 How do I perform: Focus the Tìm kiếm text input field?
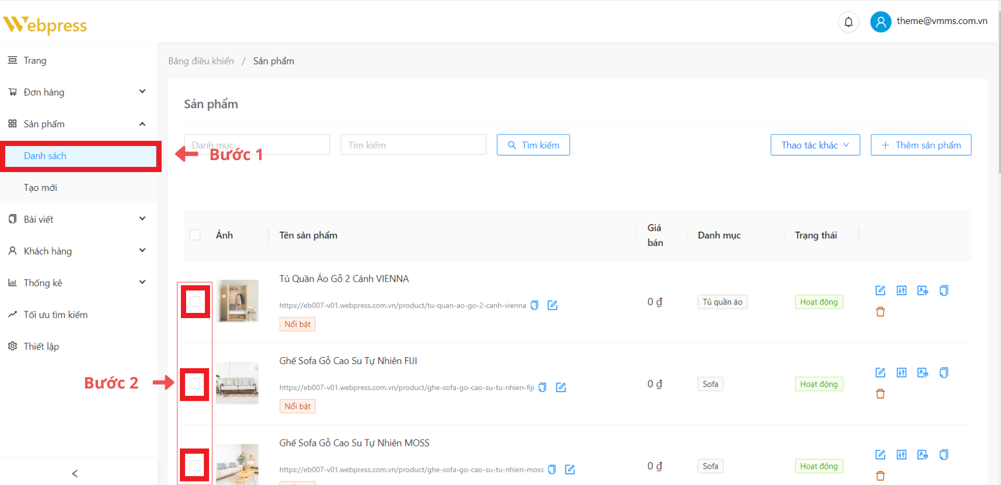(x=413, y=145)
